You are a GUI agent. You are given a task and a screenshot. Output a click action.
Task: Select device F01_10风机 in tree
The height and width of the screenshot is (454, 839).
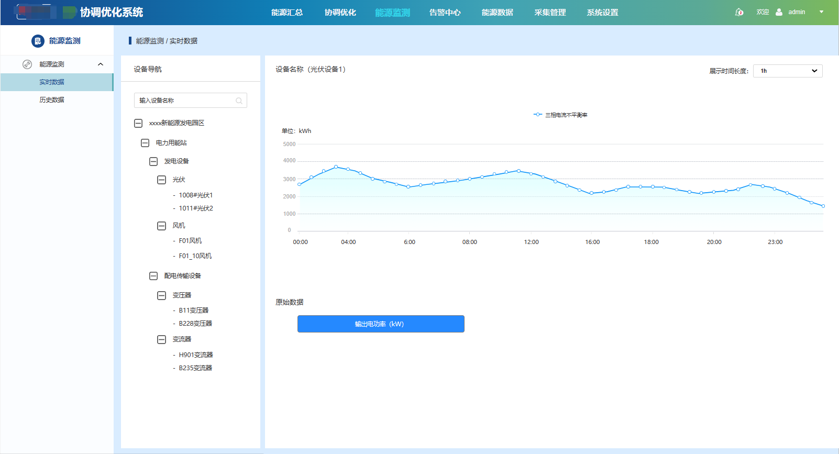click(195, 256)
